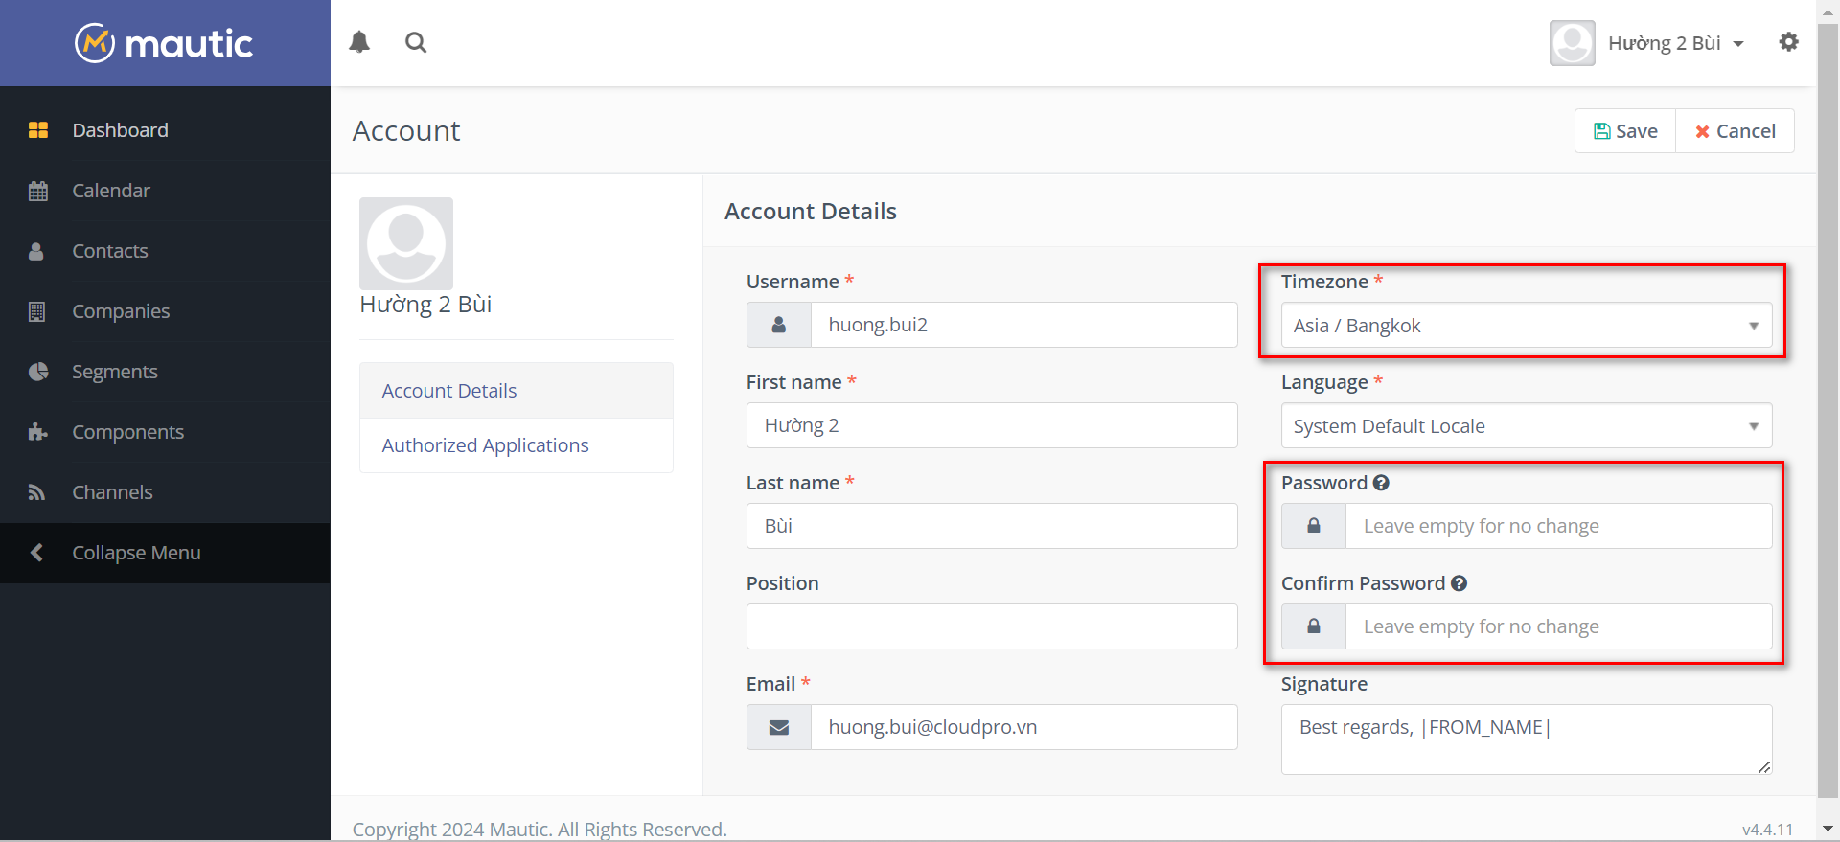Viewport: 1840px width, 842px height.
Task: Expand the Hường 2 Bùi user menu
Action: point(1675,43)
